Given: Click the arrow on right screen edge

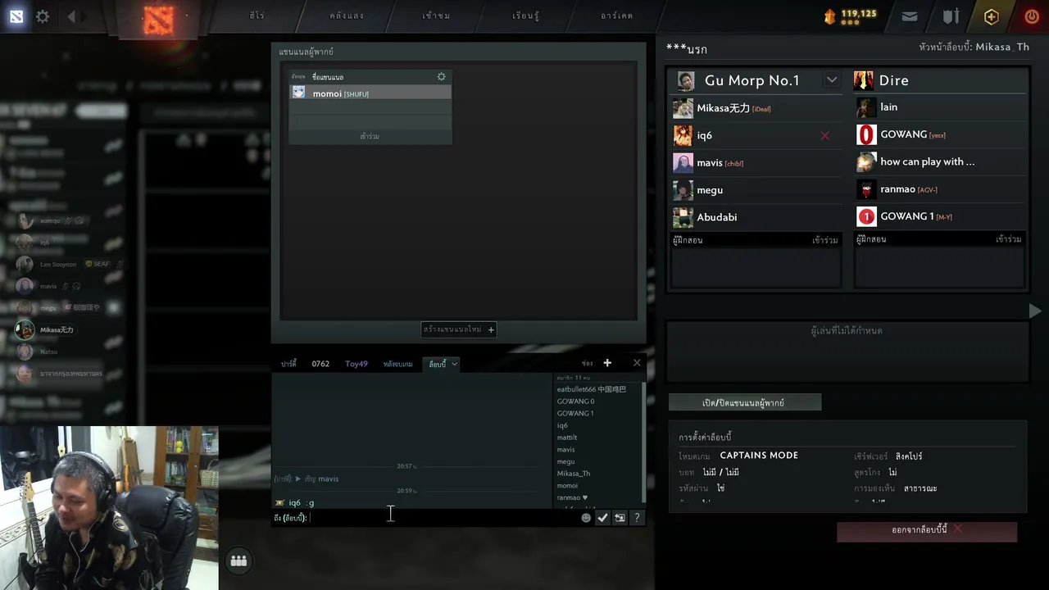Looking at the screenshot, I should pyautogui.click(x=1035, y=311).
